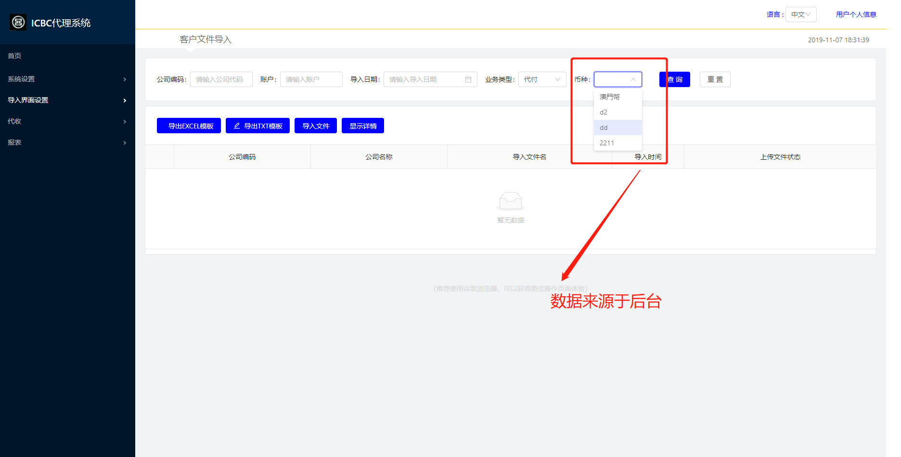This screenshot has width=901, height=457.
Task: Collapse the 币种 dropdown box
Action: (618, 79)
